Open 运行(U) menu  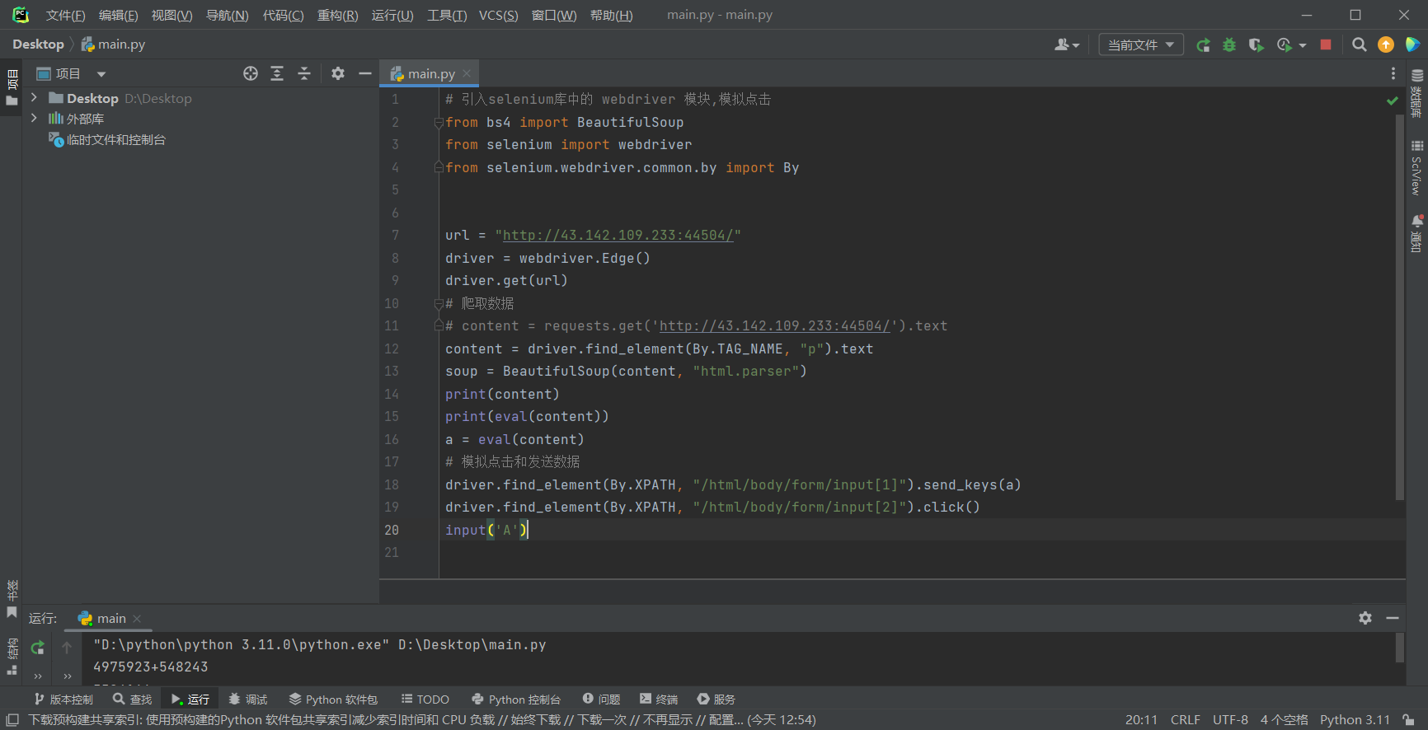[392, 15]
